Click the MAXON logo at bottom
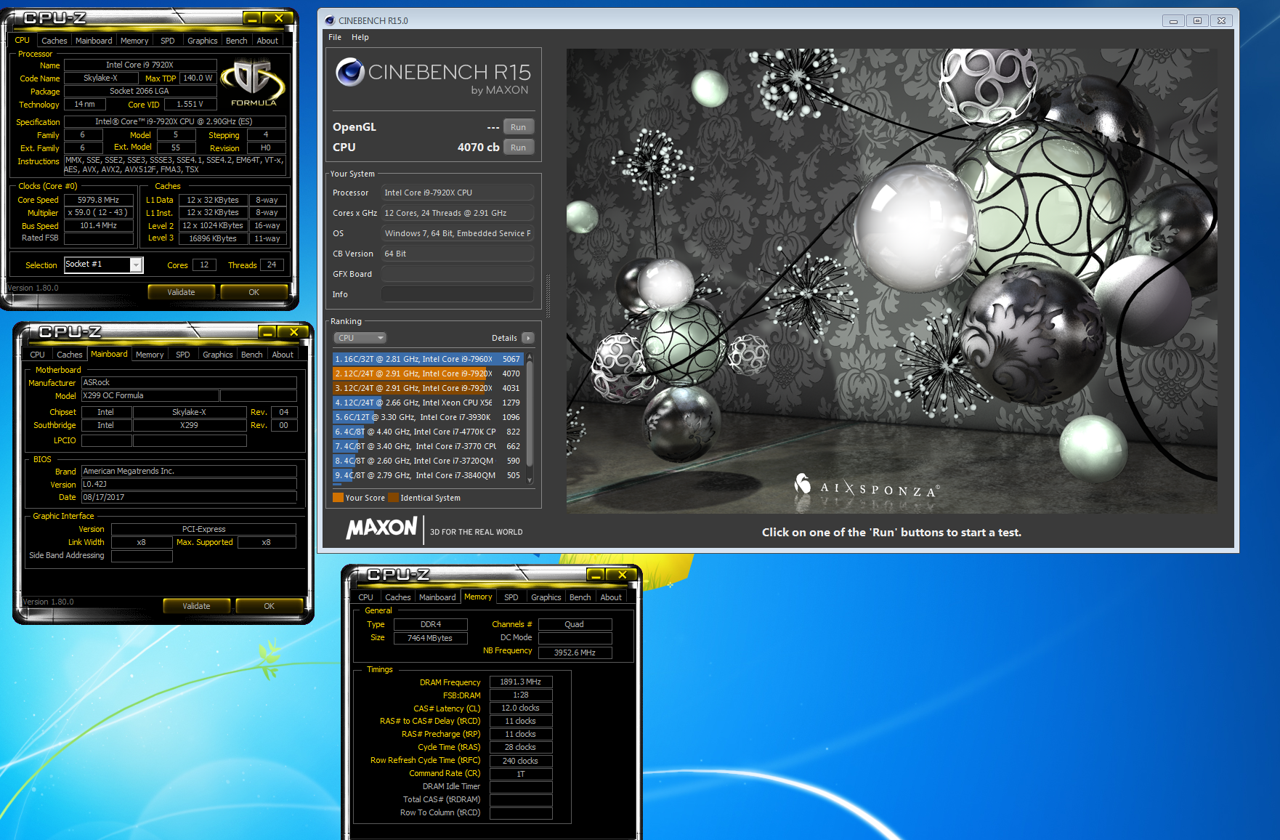Viewport: 1280px width, 840px height. click(x=381, y=528)
